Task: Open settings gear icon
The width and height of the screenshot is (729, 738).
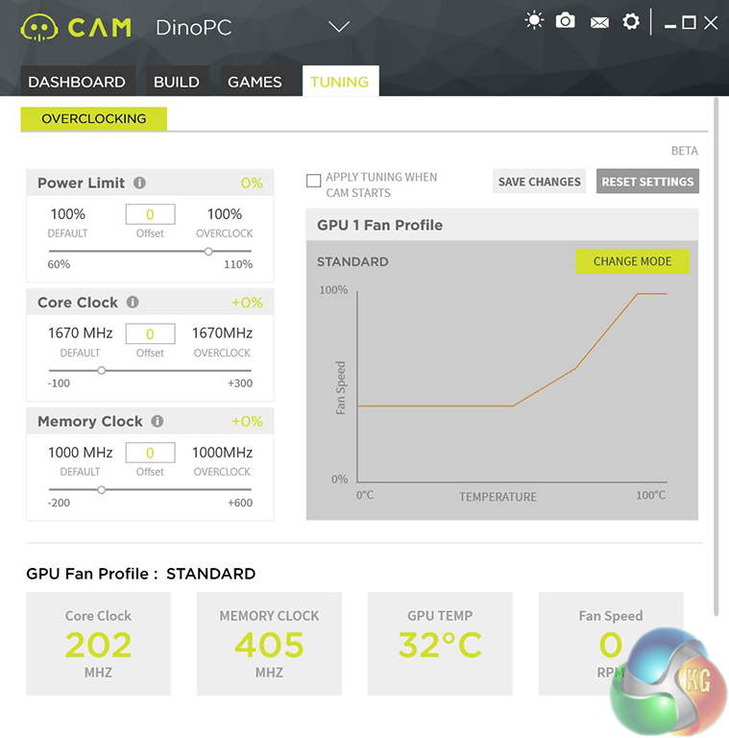Action: (x=631, y=21)
